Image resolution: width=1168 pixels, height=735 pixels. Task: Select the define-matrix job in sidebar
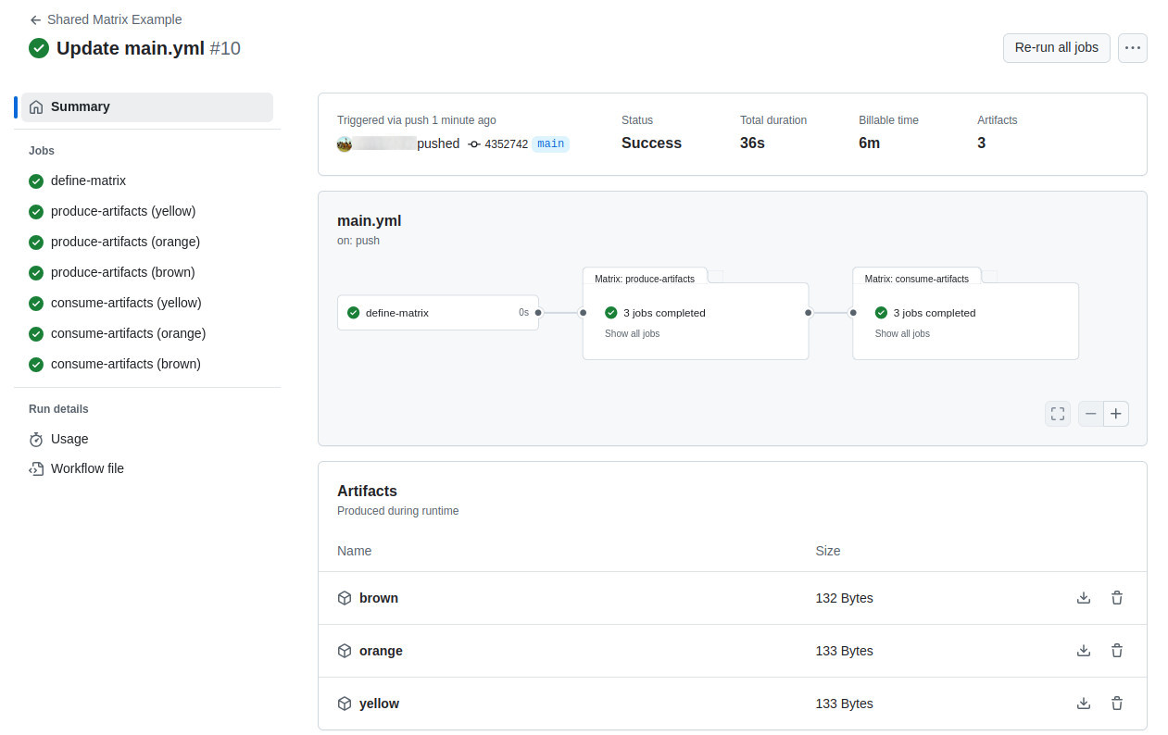pyautogui.click(x=88, y=181)
